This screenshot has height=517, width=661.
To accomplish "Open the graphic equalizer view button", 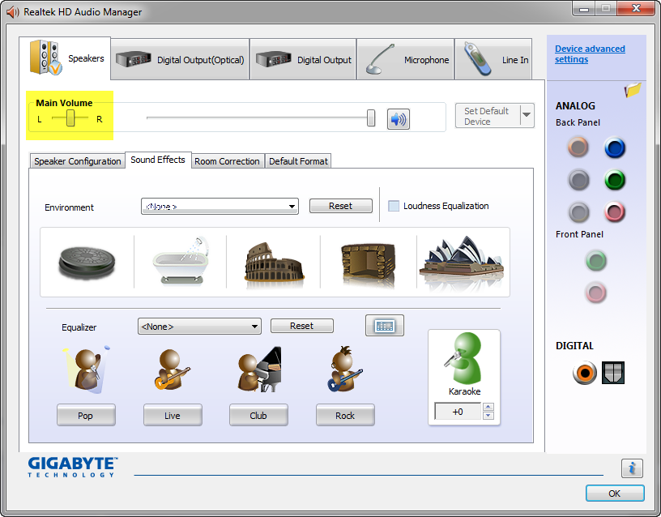I will point(385,326).
